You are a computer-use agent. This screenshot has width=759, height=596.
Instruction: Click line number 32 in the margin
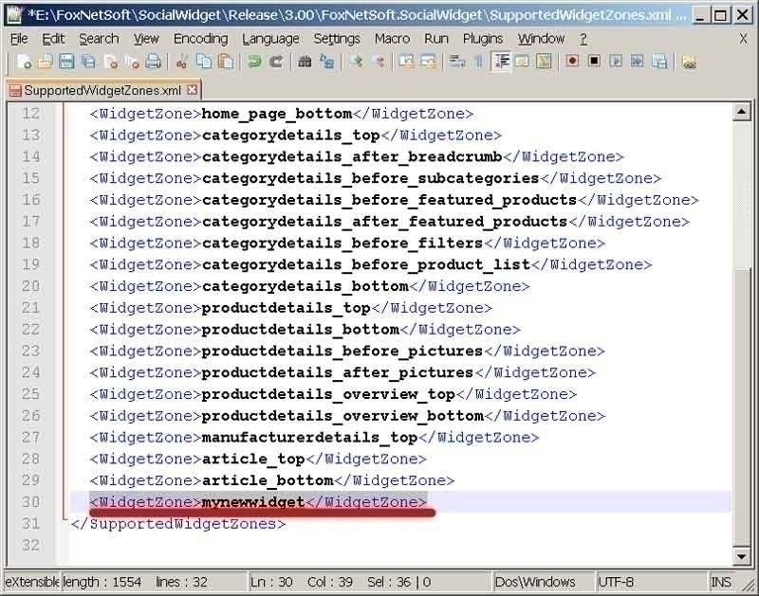point(31,545)
